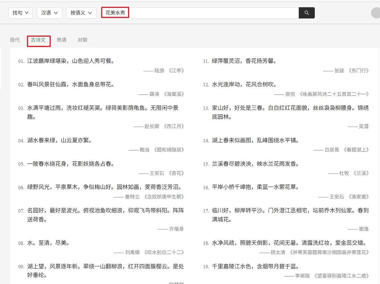Image resolution: width=380 pixels, height=284 pixels.
Task: Open the 汉语 language dropdown
Action: click(49, 13)
